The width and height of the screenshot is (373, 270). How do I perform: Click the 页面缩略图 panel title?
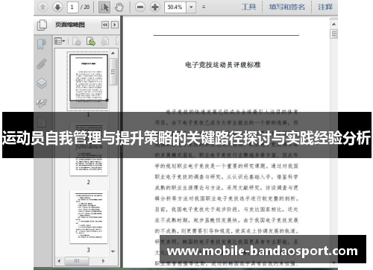point(70,25)
